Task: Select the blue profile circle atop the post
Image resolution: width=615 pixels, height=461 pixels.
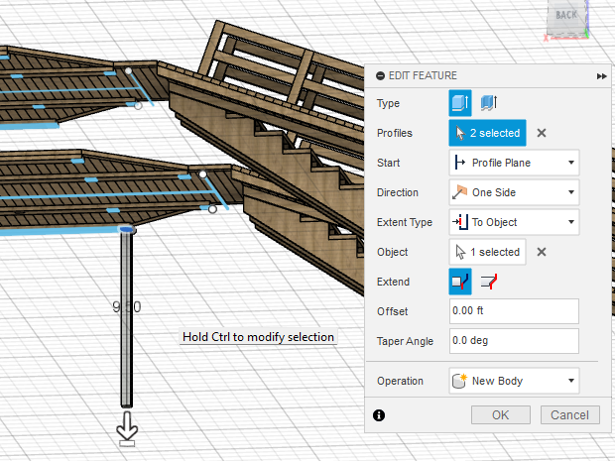Action: coord(126,229)
